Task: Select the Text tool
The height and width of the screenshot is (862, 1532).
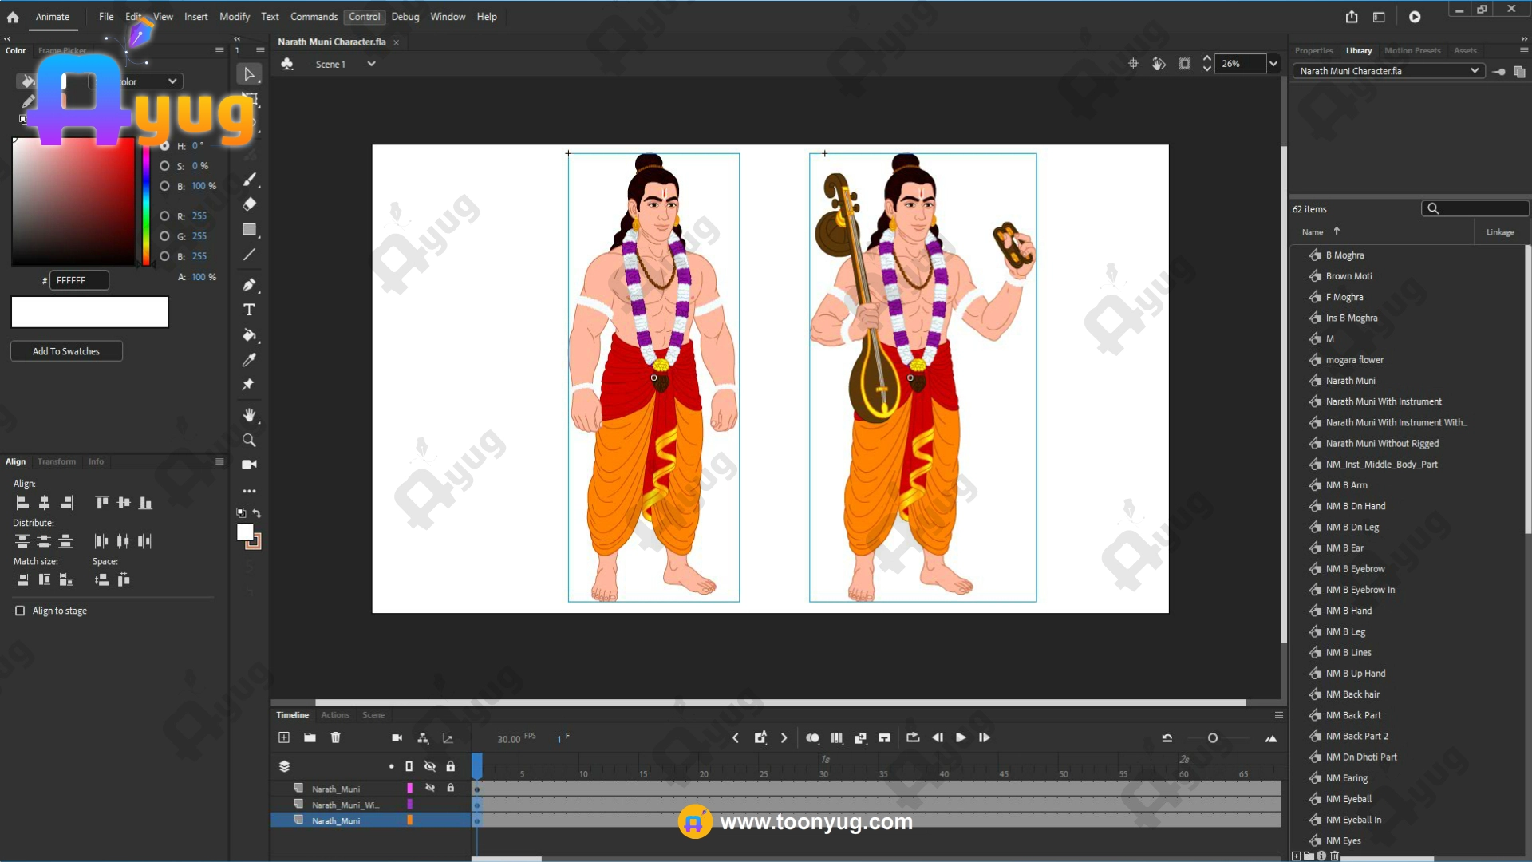Action: point(249,310)
